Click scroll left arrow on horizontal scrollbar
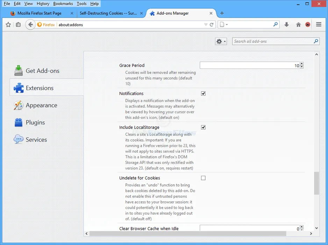The width and height of the screenshot is (328, 245). click(87, 233)
